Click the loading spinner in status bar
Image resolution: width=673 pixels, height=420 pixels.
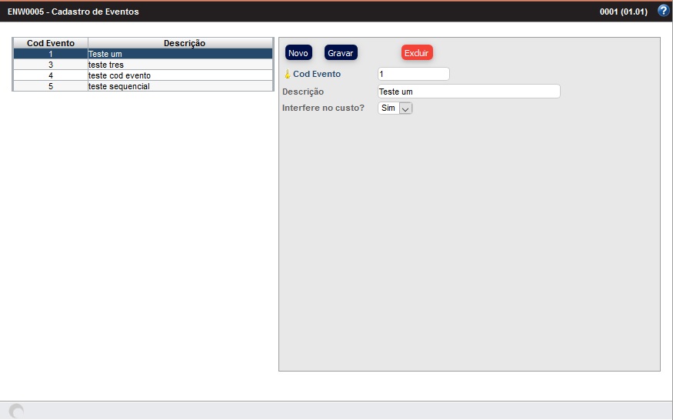click(15, 411)
